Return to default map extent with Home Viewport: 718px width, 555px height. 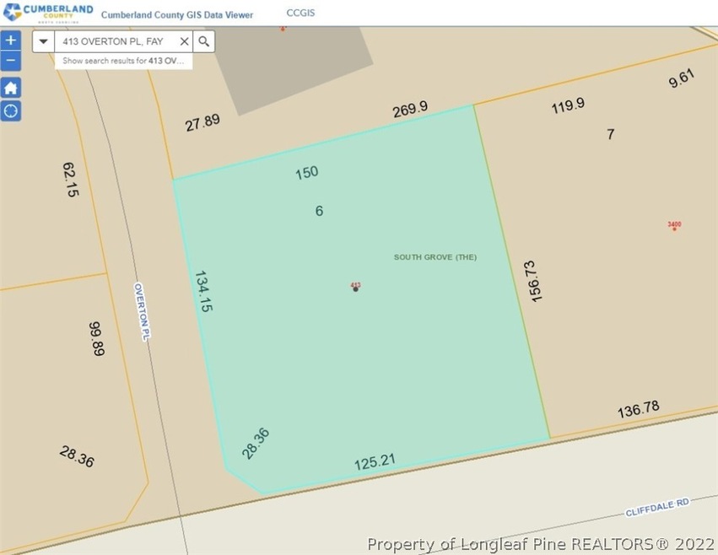click(x=11, y=88)
